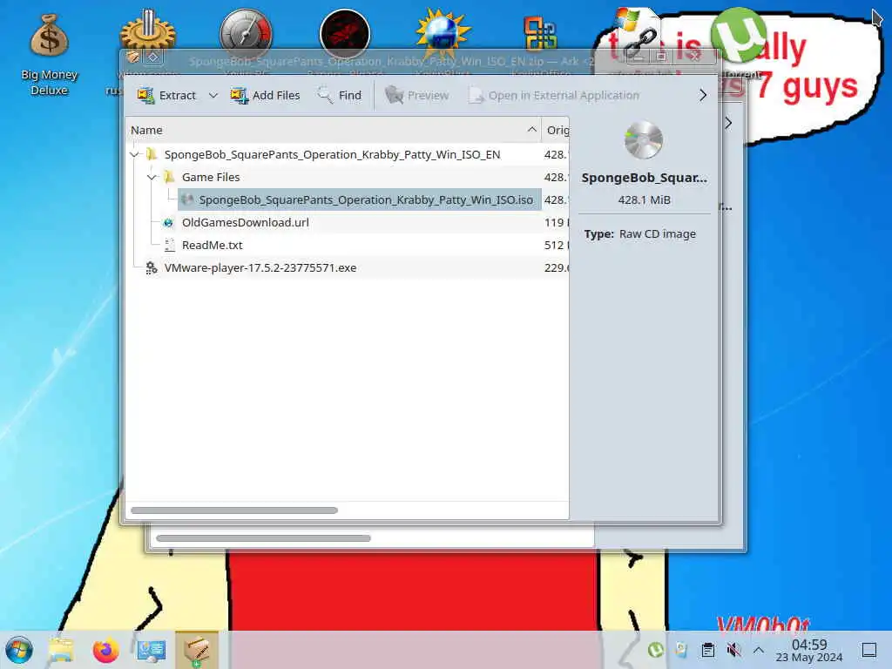The height and width of the screenshot is (669, 892).
Task: Click the Ark archive taskbar button
Action: coord(196,650)
